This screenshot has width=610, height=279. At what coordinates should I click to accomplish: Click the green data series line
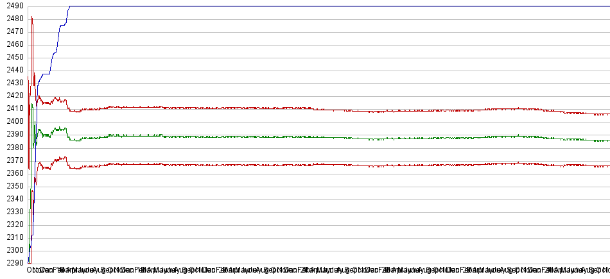(321, 137)
